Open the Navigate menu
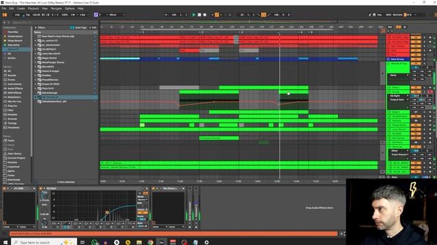Viewport: 437px width, 245px height. coord(56,9)
